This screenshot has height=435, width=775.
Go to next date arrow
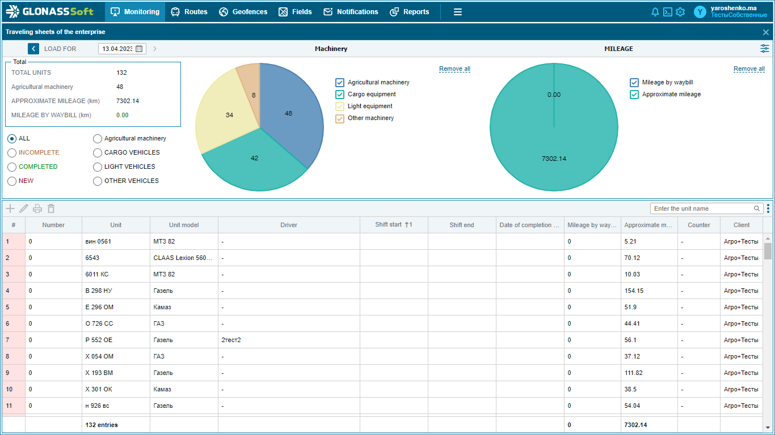point(155,49)
